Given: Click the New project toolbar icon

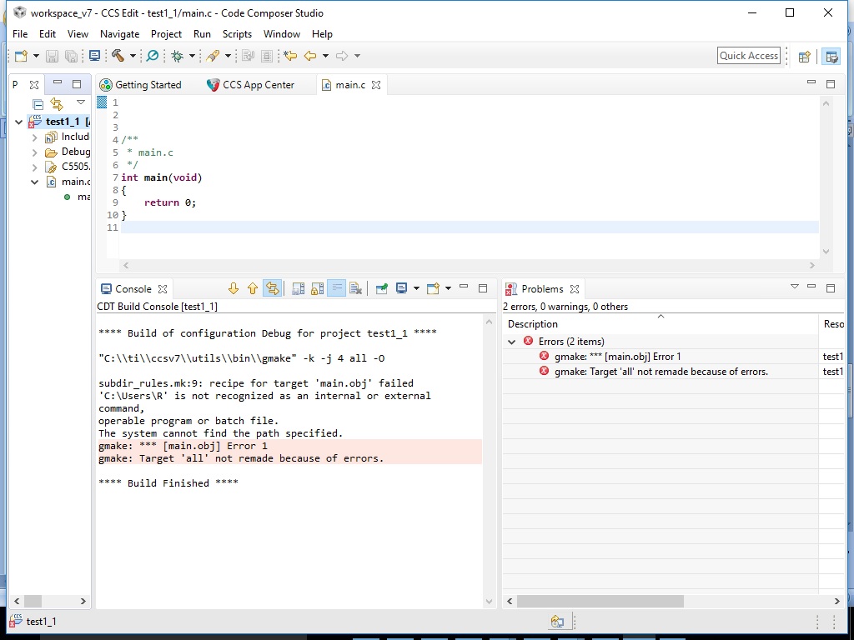Looking at the screenshot, I should pyautogui.click(x=21, y=56).
